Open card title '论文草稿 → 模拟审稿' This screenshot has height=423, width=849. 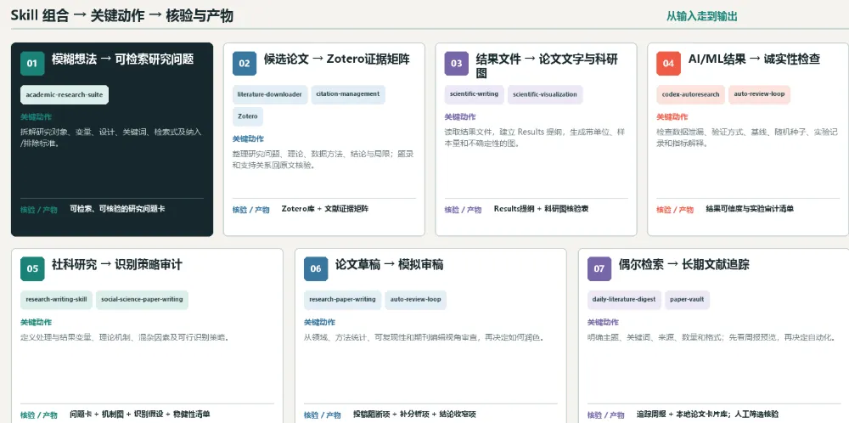pyautogui.click(x=390, y=265)
